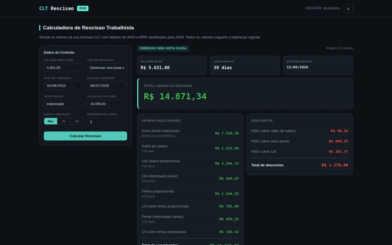Click the 'Ferias indenizadas (aviso)' row
The width and height of the screenshot is (392, 245).
(x=190, y=219)
